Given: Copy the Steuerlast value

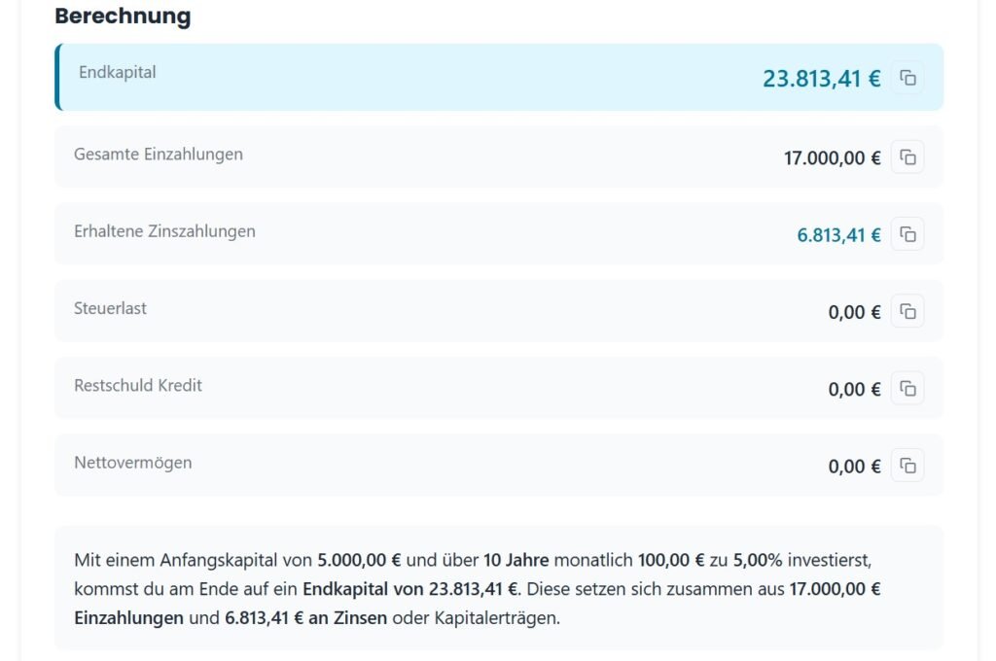Looking at the screenshot, I should coord(907,311).
